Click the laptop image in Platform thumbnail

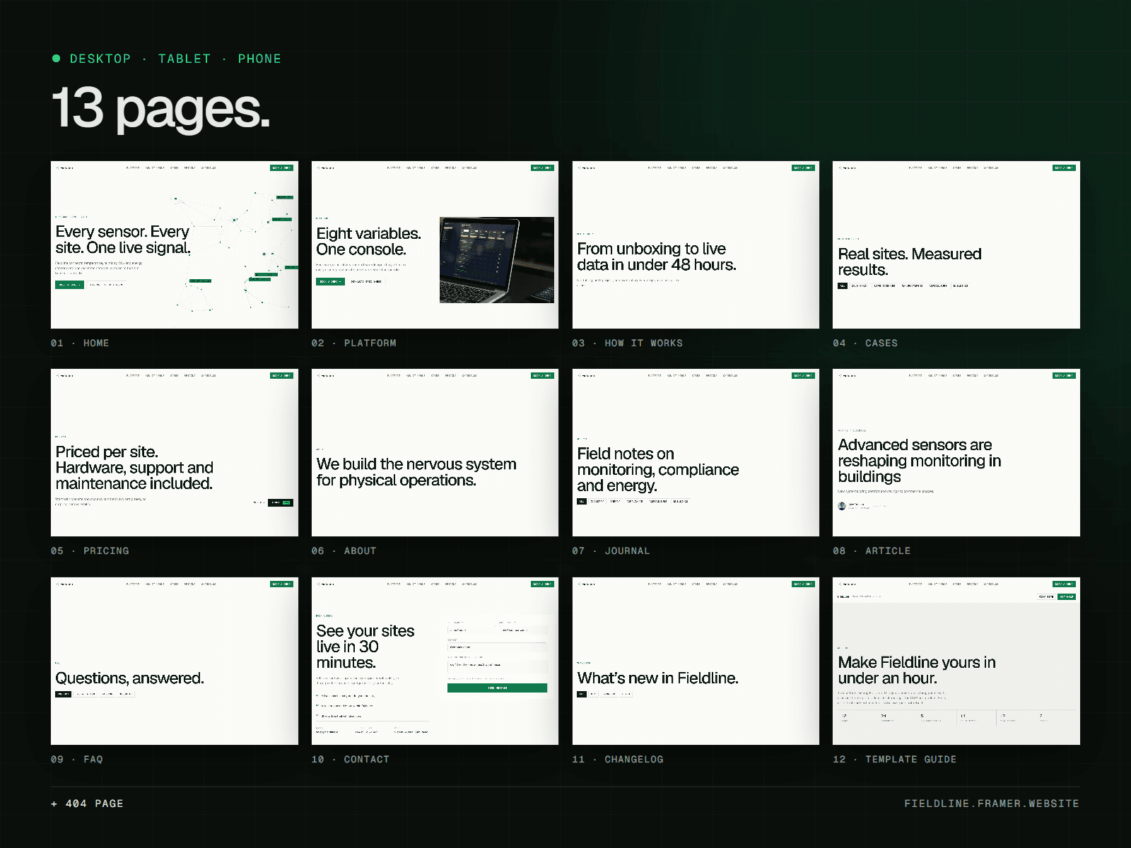click(497, 260)
